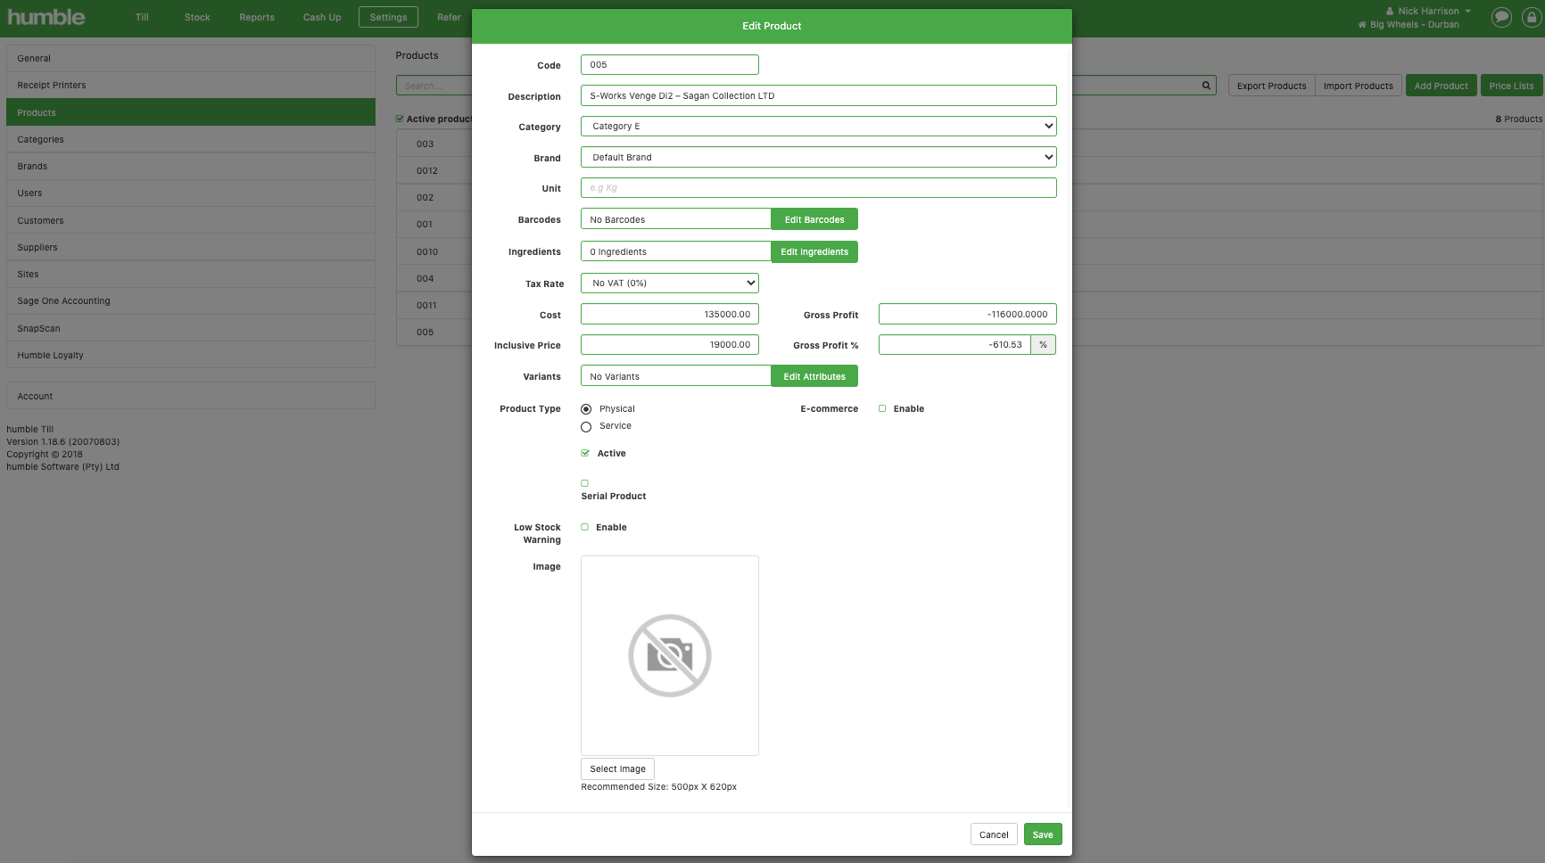
Task: Click Edit Ingredients button
Action: (x=814, y=252)
